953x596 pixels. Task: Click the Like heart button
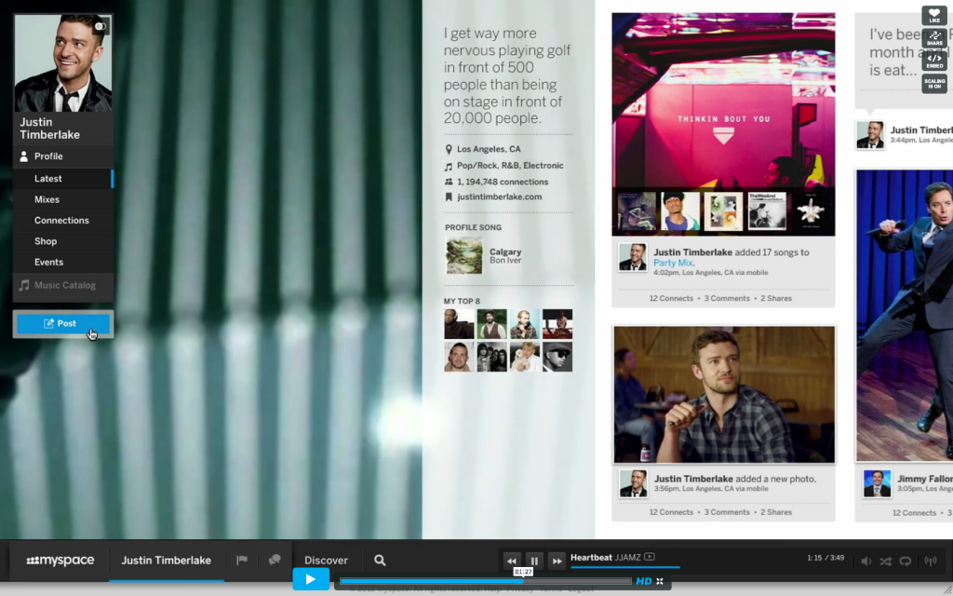tap(934, 15)
